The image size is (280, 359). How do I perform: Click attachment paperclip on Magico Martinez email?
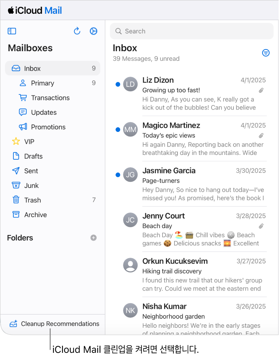point(261,136)
